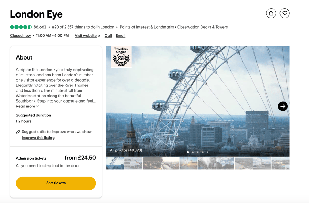This screenshot has width=309, height=203.
Task: Open the Closed now hours details
Action: tap(20, 35)
